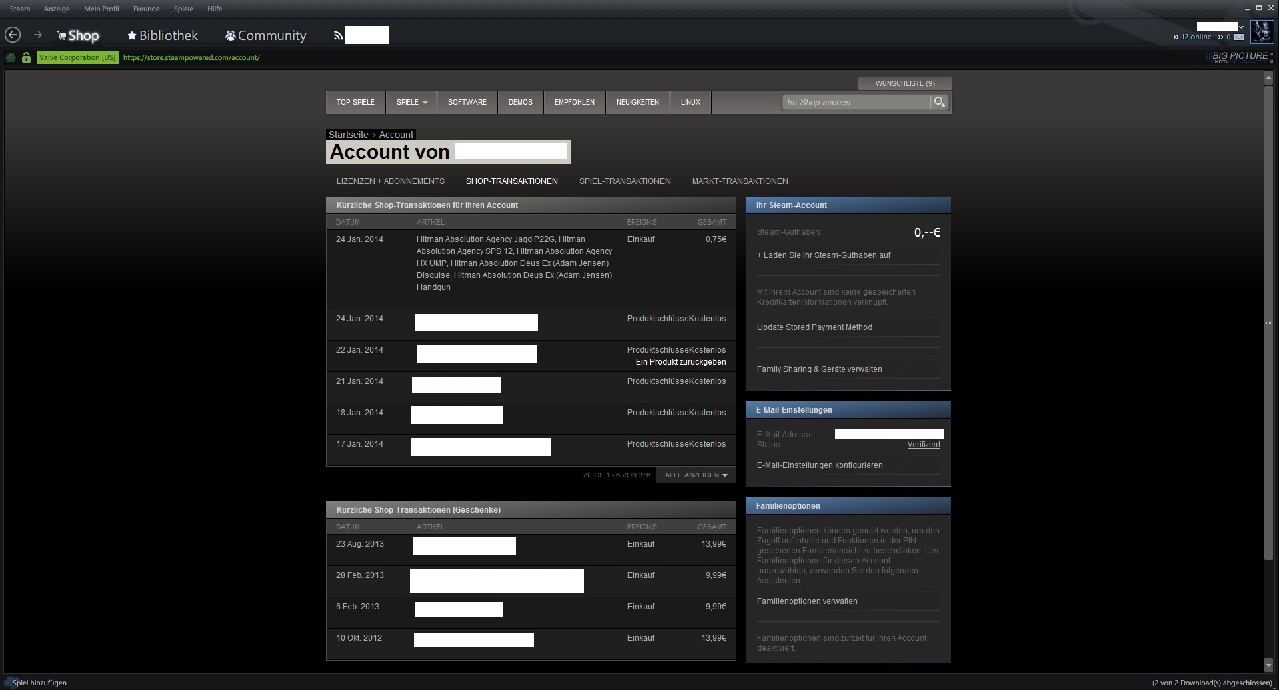Click the user avatar picture
The width and height of the screenshot is (1279, 690).
click(x=1262, y=32)
